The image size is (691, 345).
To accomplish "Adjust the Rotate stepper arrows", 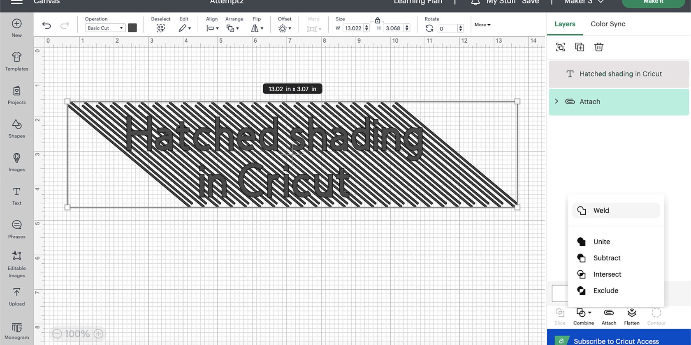I will coord(461,28).
